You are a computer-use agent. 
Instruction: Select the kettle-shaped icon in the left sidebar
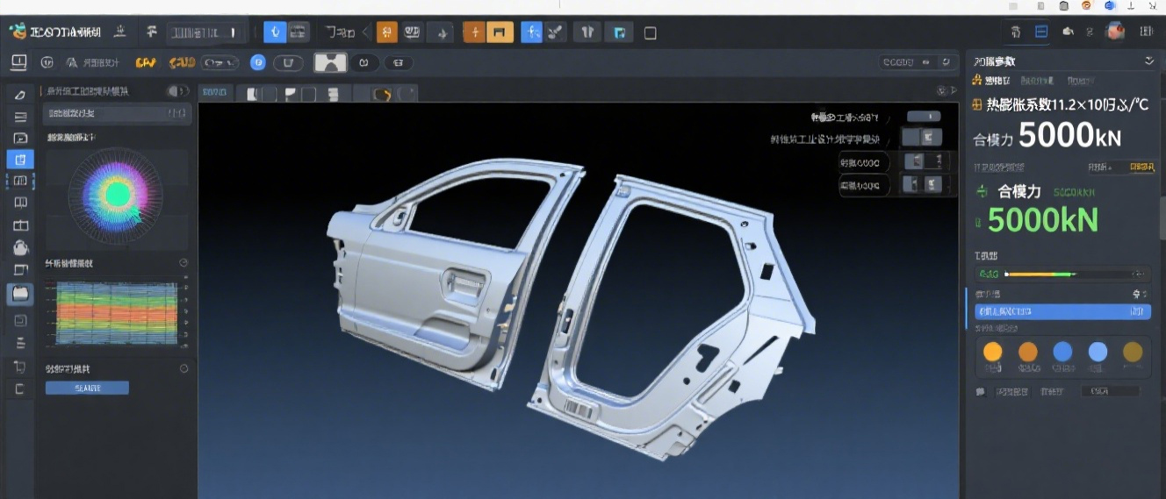click(20, 248)
